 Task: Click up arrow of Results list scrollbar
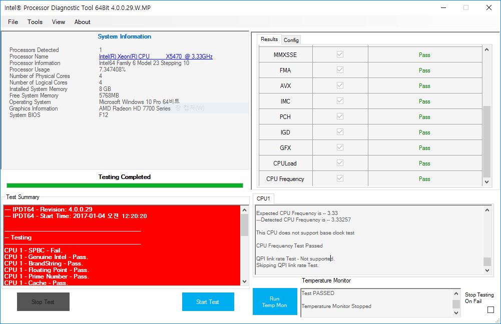click(486, 50)
